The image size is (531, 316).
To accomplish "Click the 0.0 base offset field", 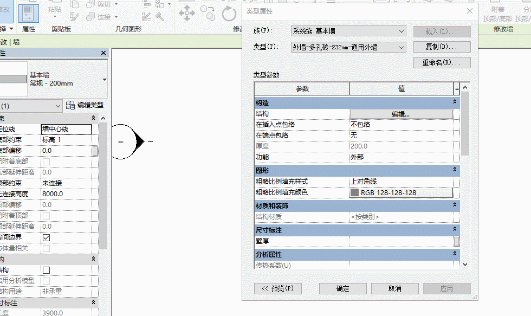I will pos(66,151).
